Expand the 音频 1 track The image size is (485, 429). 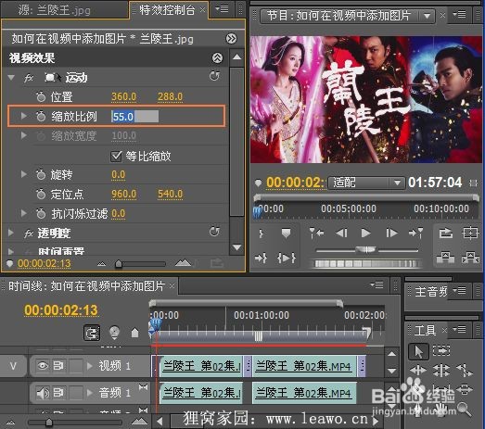point(90,393)
